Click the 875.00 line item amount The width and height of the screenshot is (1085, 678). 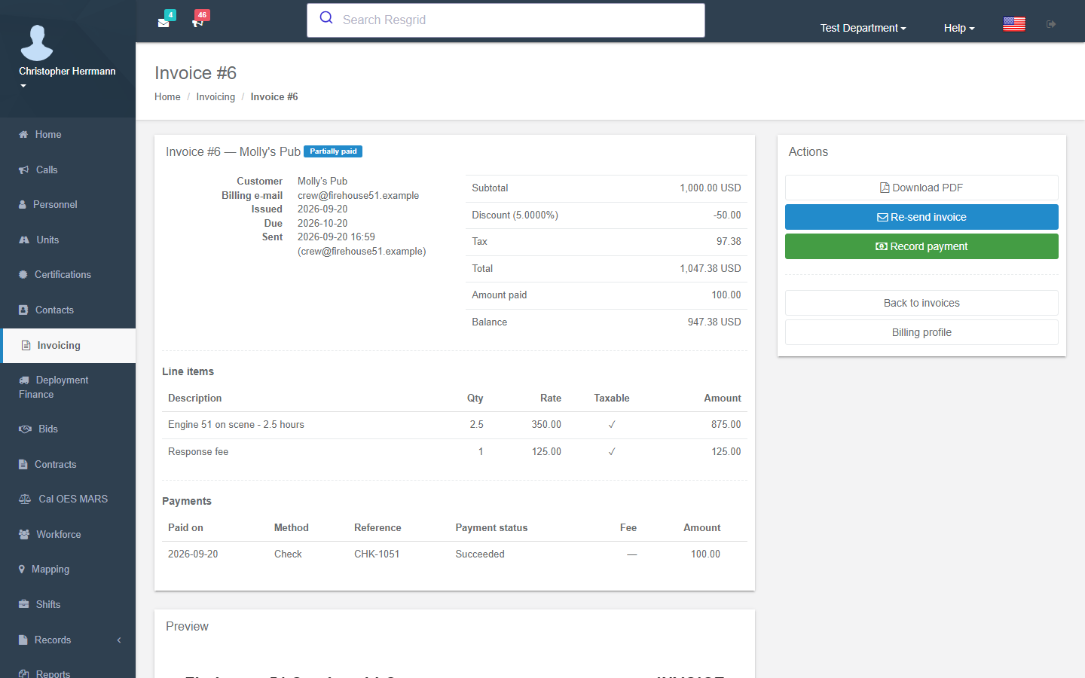(726, 425)
